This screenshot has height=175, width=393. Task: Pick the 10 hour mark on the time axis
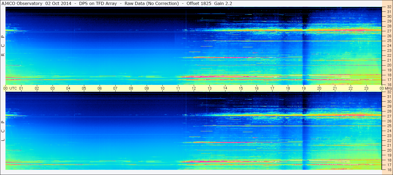pos(162,88)
